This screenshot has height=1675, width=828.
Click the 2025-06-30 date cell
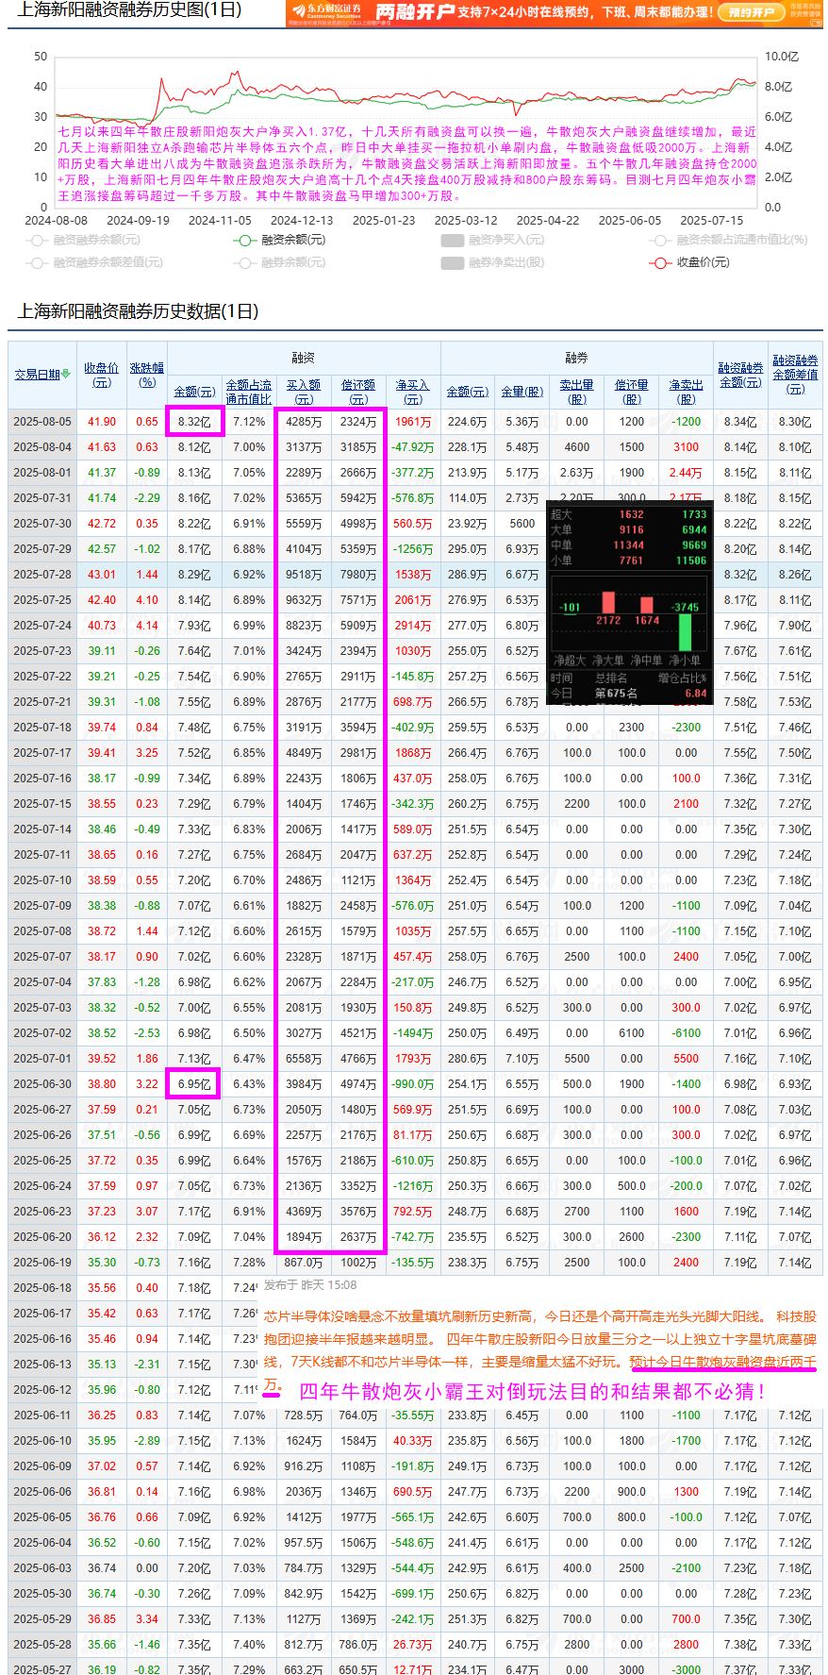point(42,1084)
